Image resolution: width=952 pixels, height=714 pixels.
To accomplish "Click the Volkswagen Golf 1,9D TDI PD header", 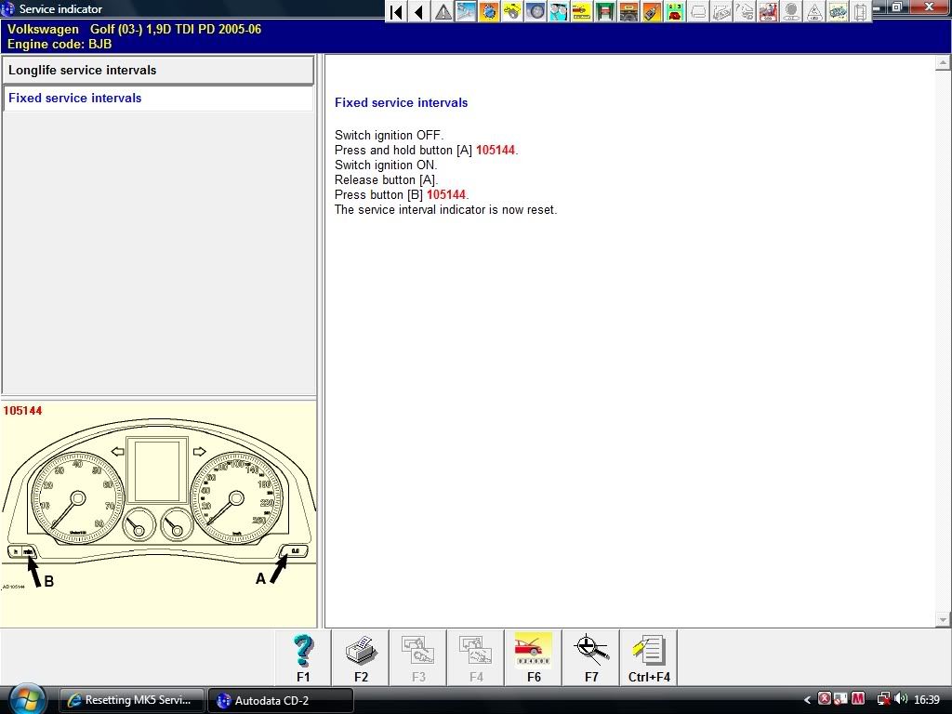I will [134, 29].
